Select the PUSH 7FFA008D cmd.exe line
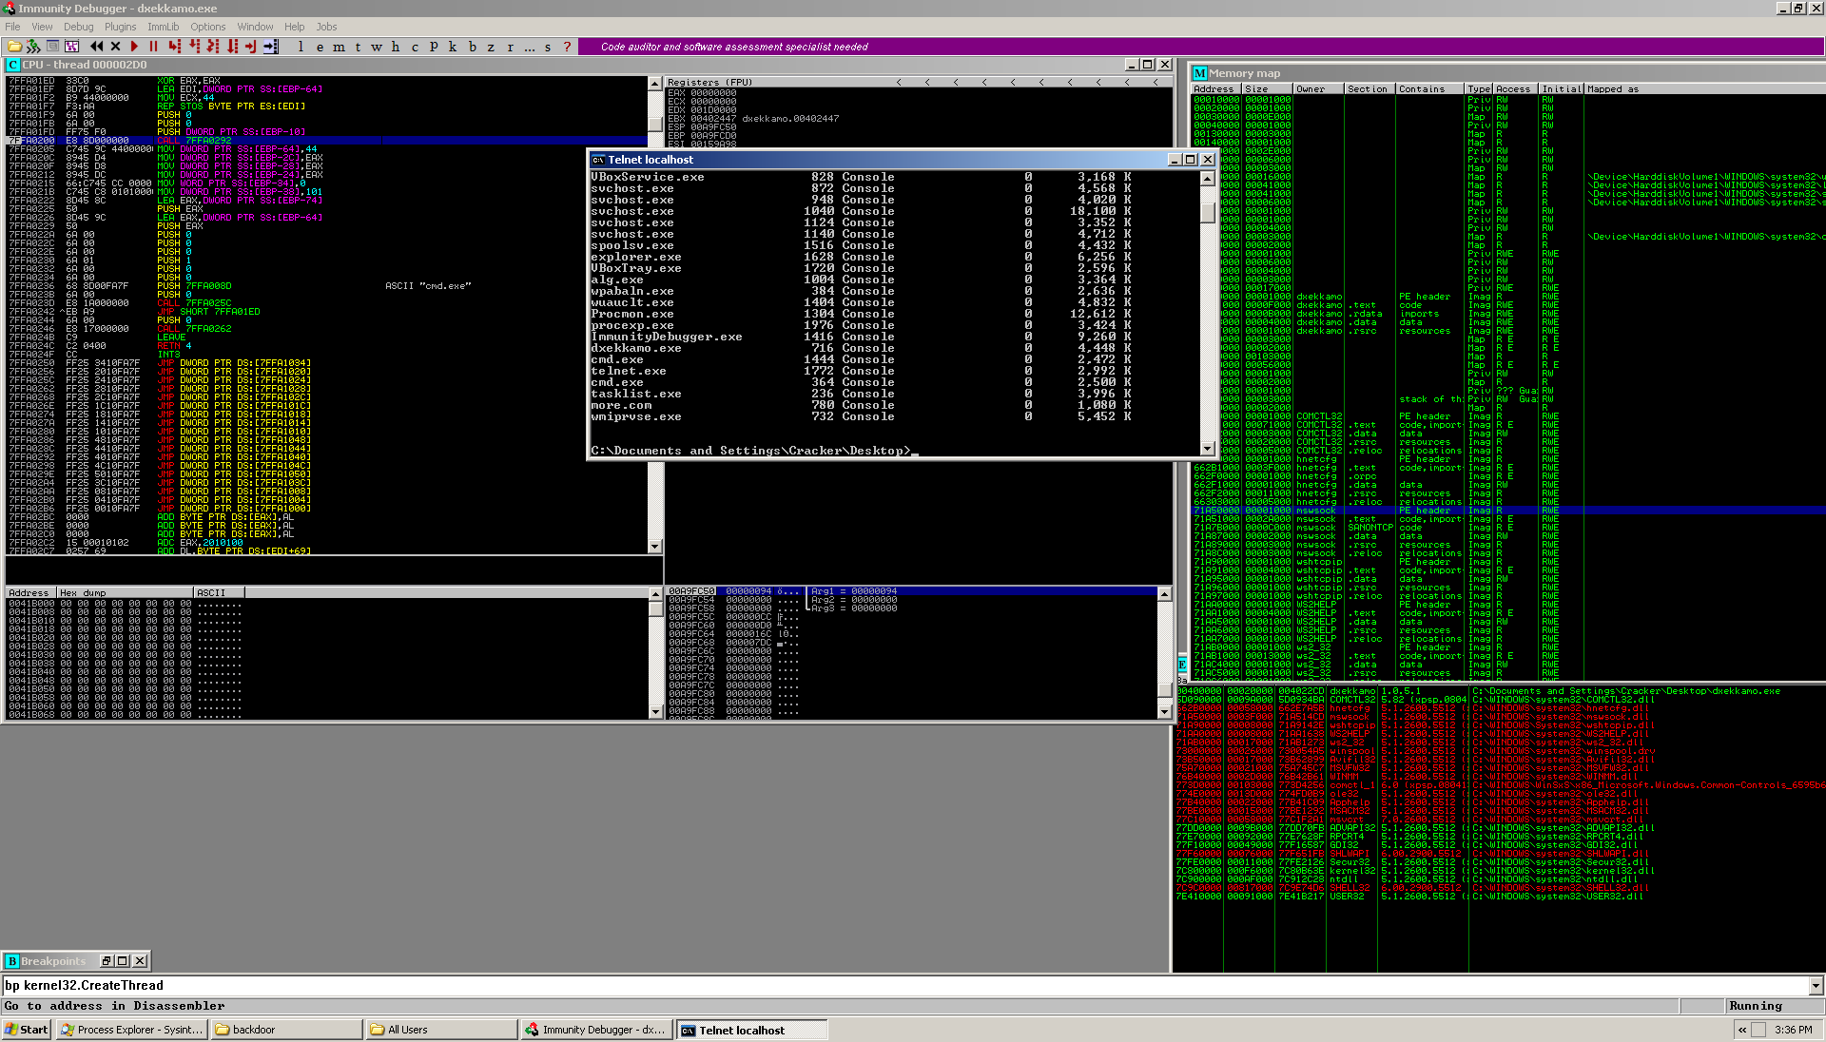The width and height of the screenshot is (1826, 1042). click(x=326, y=286)
